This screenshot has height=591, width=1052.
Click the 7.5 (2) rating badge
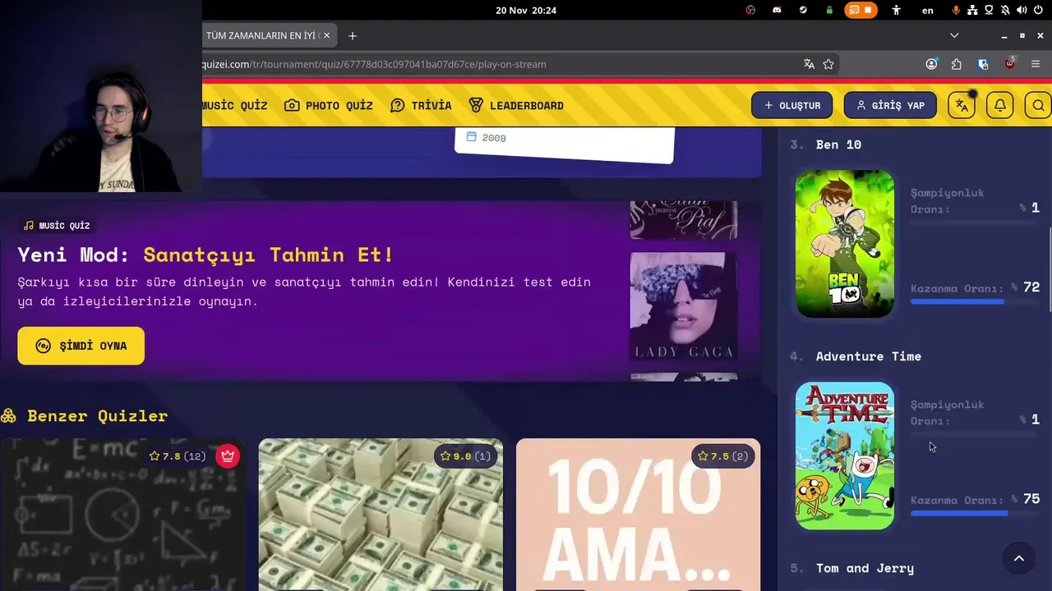click(x=723, y=456)
